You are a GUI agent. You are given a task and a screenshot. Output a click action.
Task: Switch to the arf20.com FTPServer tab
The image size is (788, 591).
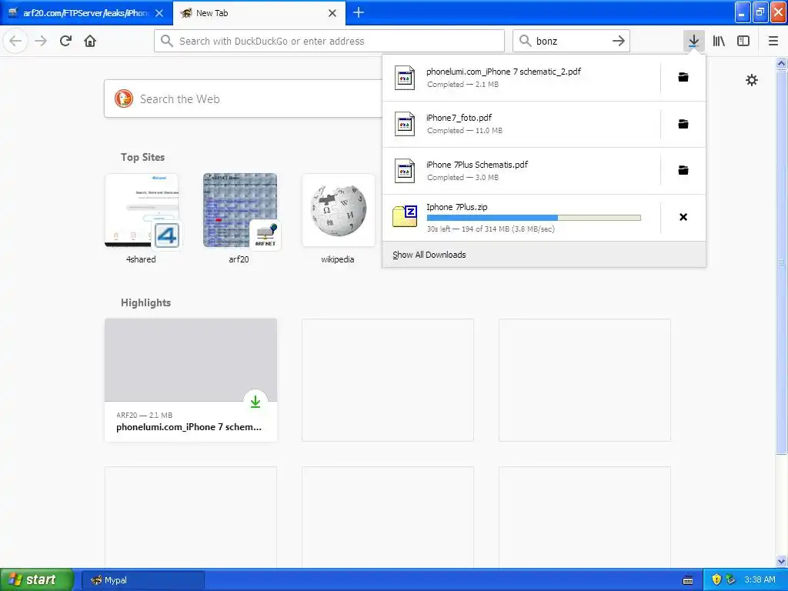[86, 13]
